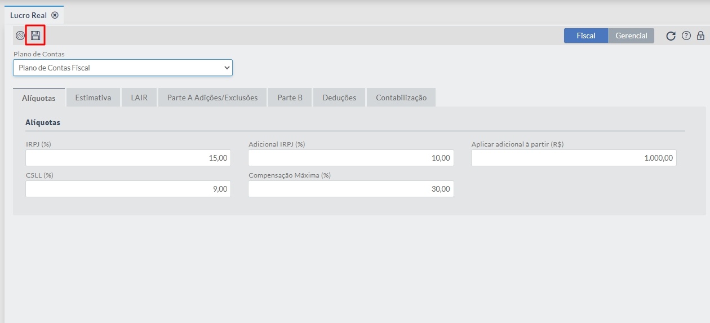Viewport: 710px width, 323px height.
Task: Click the padlock icon
Action: (700, 36)
